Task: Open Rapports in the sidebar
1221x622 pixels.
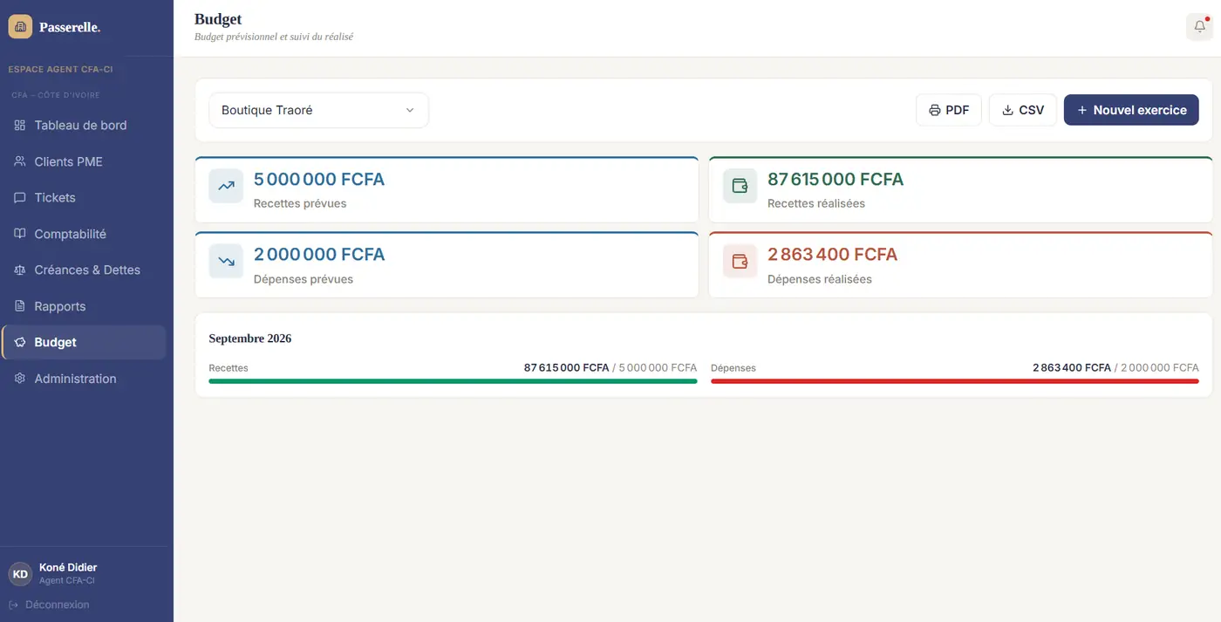Action: coord(85,306)
